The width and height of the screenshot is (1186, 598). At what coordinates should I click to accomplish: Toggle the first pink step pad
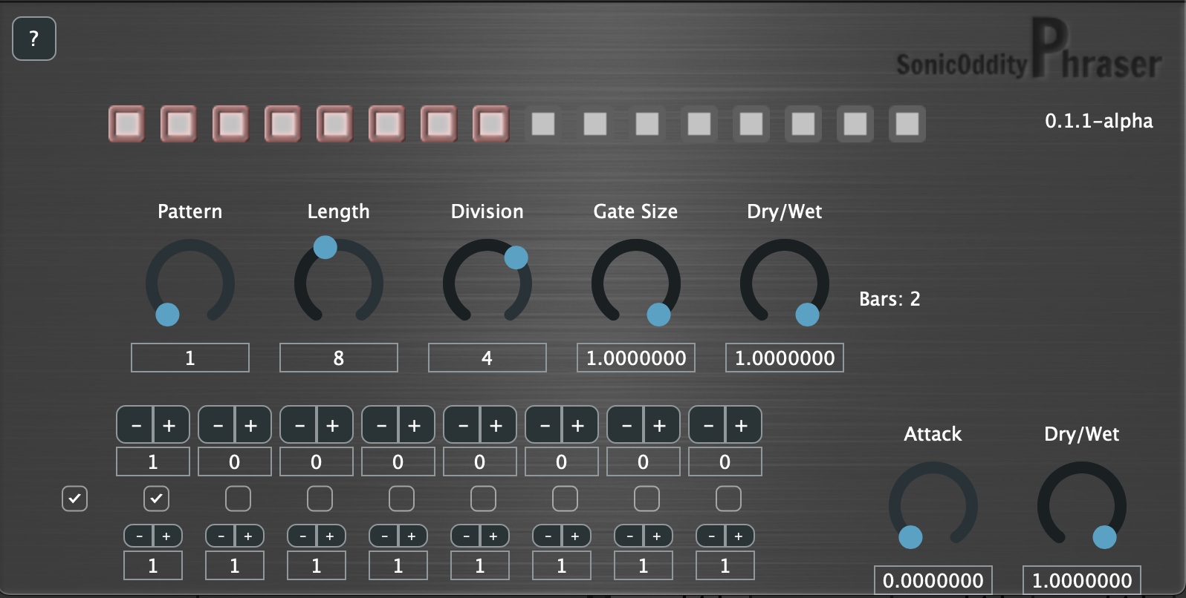click(127, 124)
